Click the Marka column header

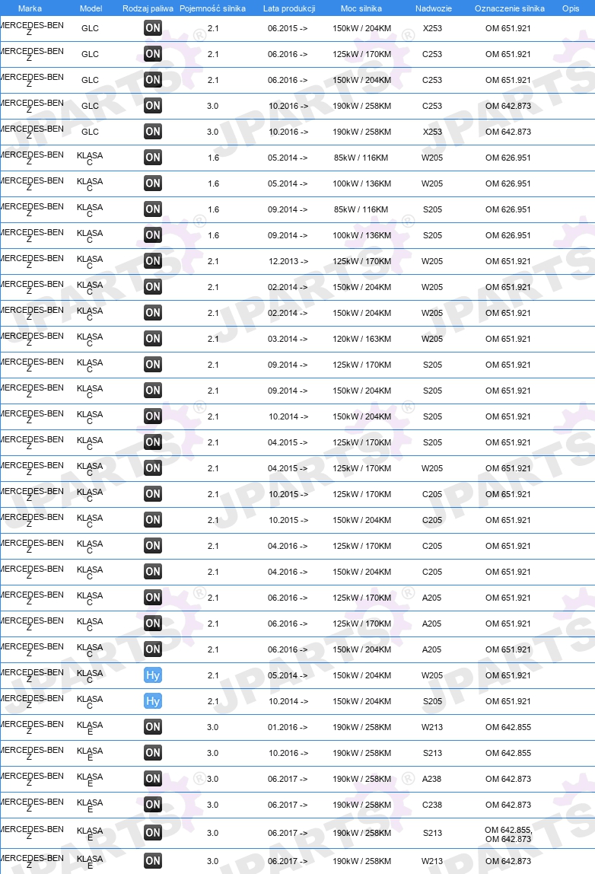coord(30,8)
